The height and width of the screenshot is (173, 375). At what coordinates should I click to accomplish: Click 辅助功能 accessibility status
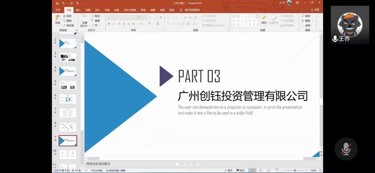[116, 171]
